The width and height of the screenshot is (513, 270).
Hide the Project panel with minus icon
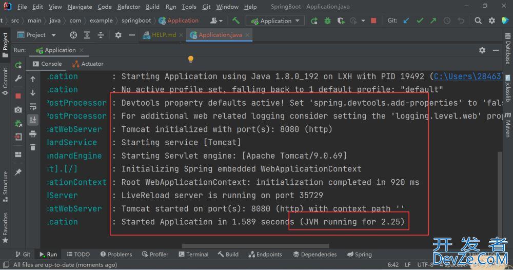132,35
